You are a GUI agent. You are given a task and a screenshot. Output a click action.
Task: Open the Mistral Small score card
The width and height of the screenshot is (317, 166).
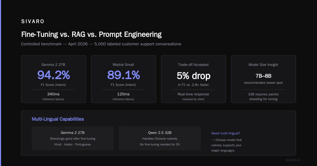tap(123, 79)
